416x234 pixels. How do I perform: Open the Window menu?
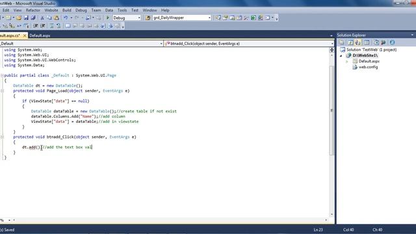coord(149,10)
